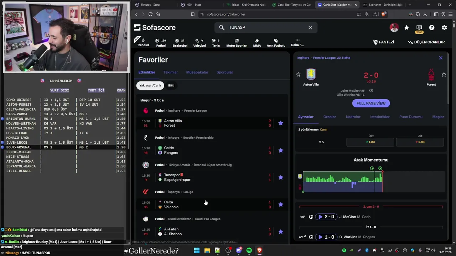Viewport: 456px width, 256px height.
Task: Favorite Aston Villa team in match panel
Action: (x=298, y=75)
